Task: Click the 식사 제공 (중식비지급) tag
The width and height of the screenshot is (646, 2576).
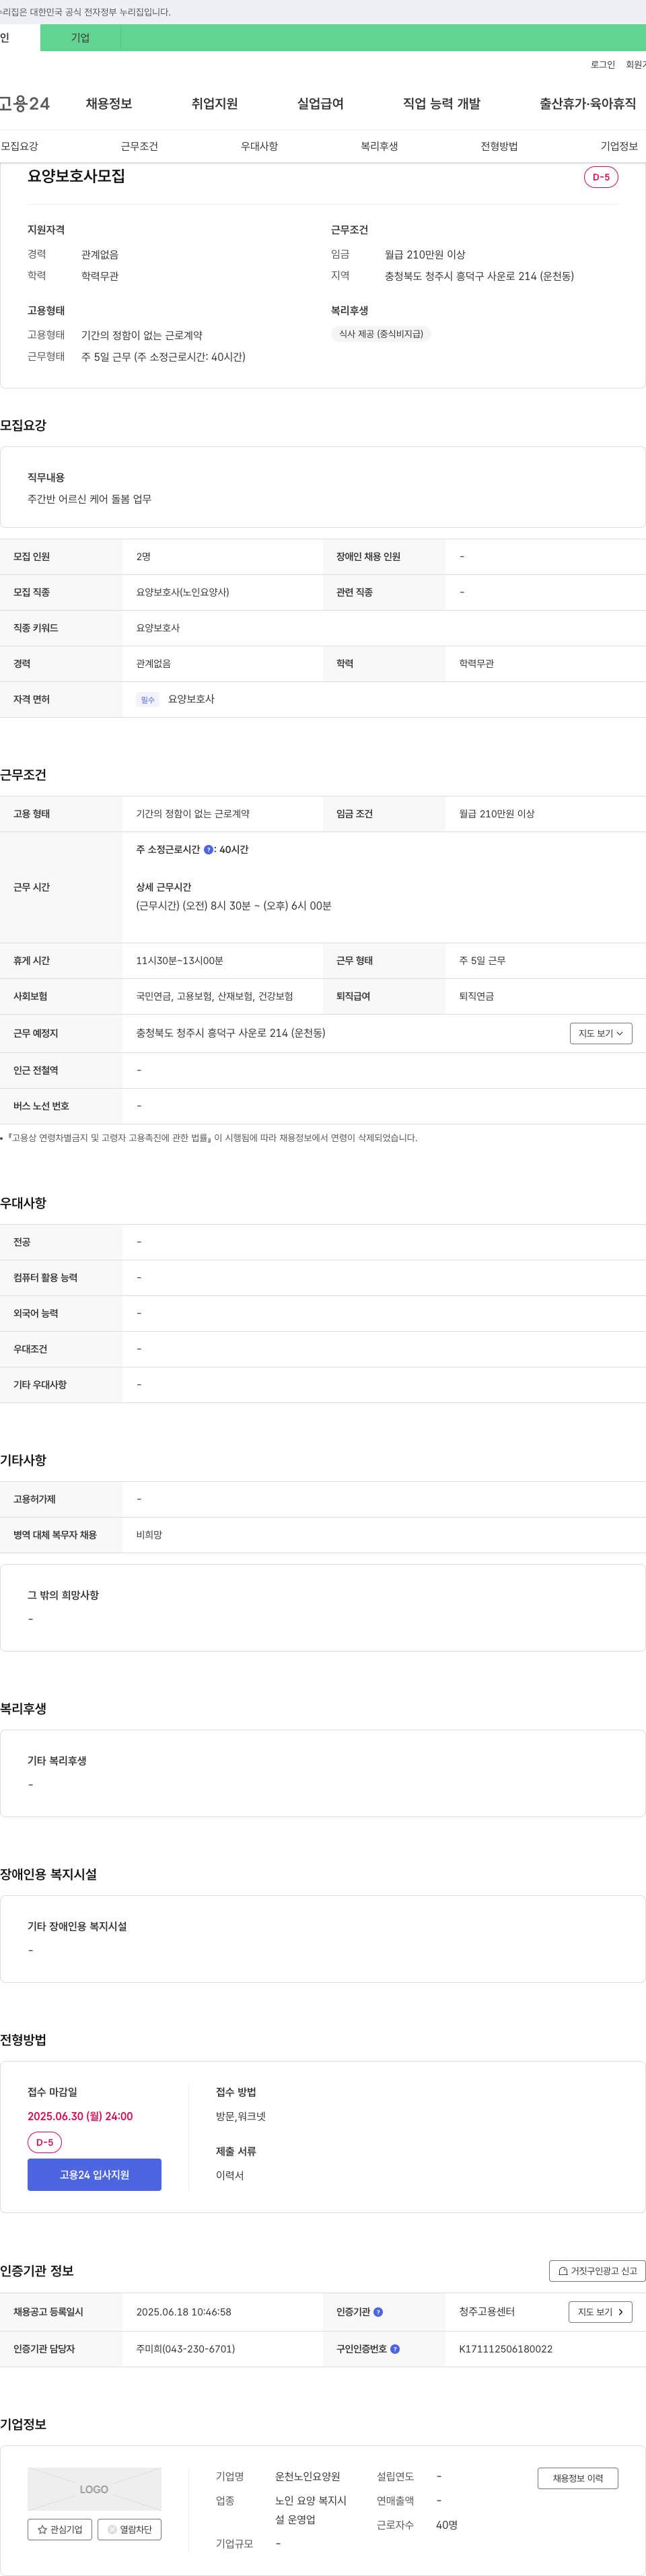Action: point(381,334)
